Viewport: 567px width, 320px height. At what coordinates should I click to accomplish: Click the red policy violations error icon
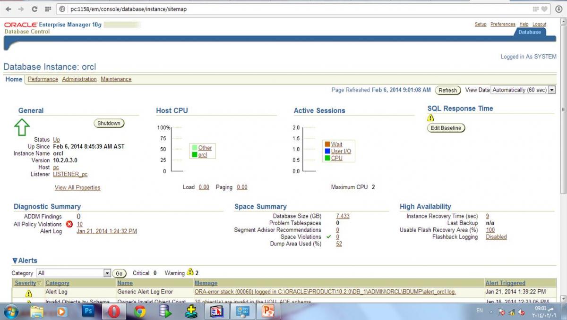[x=69, y=224]
